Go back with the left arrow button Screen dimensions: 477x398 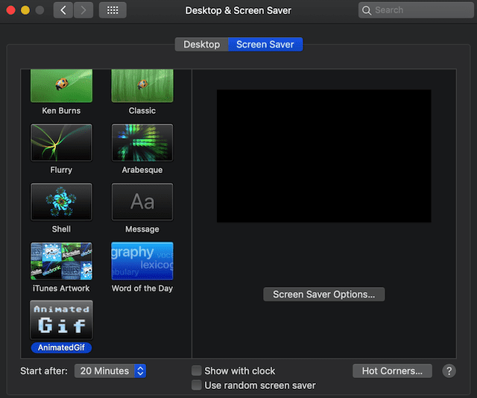[x=63, y=10]
